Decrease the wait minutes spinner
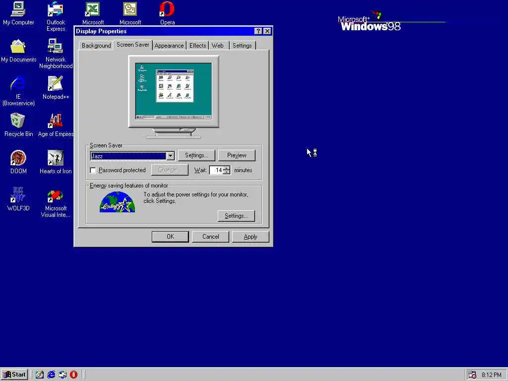Screen dimensions: 508x381 click(x=227, y=172)
